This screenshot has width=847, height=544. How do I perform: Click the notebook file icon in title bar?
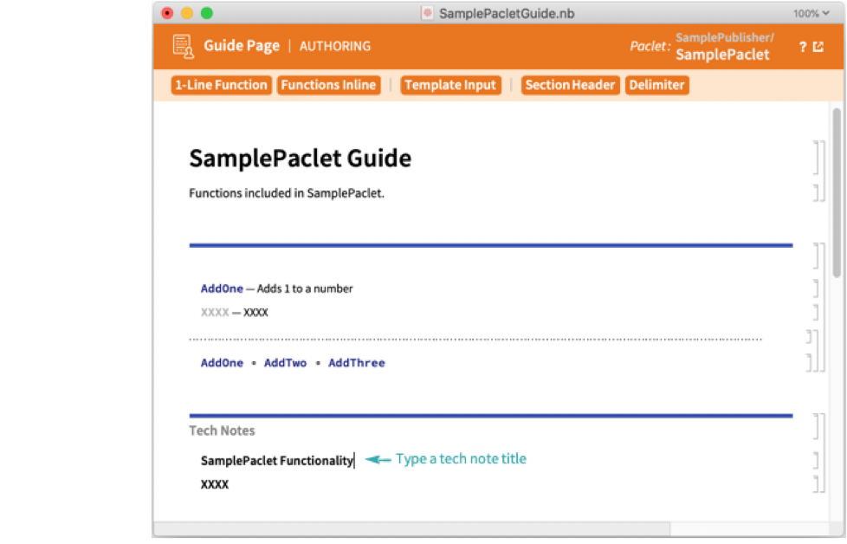point(428,13)
